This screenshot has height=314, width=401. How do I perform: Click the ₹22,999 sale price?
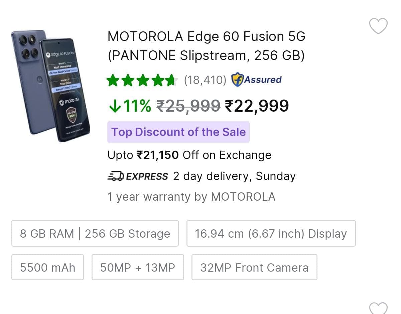click(x=257, y=106)
